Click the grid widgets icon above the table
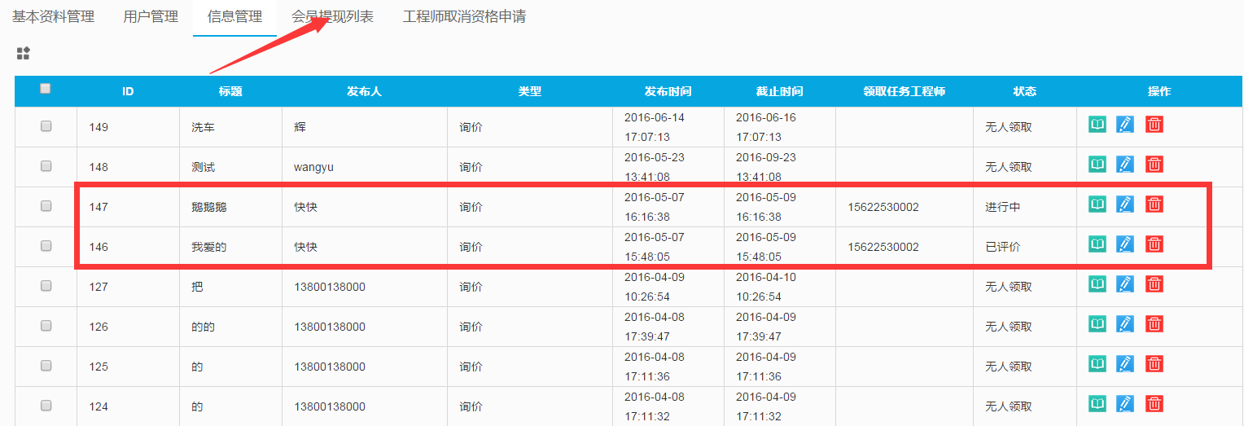Viewport: 1244px width, 426px height. coord(23,54)
